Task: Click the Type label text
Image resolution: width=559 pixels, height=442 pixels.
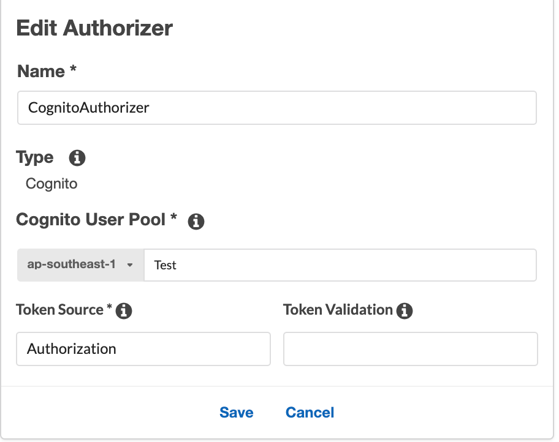Action: click(35, 157)
